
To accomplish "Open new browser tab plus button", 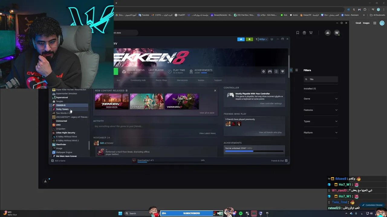I will pos(116,3).
